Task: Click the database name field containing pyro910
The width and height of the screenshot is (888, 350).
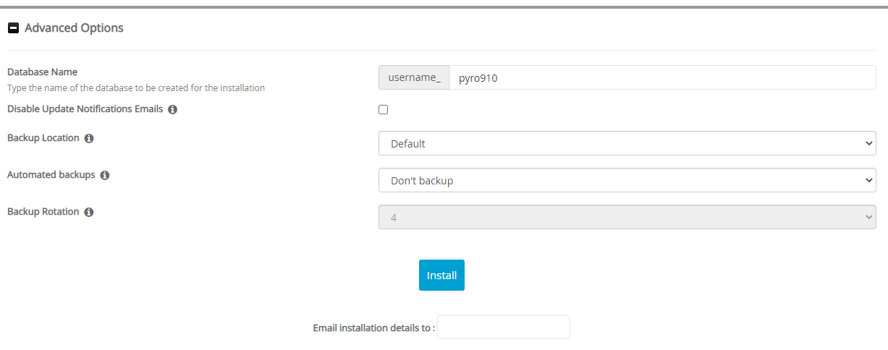Action: tap(661, 78)
